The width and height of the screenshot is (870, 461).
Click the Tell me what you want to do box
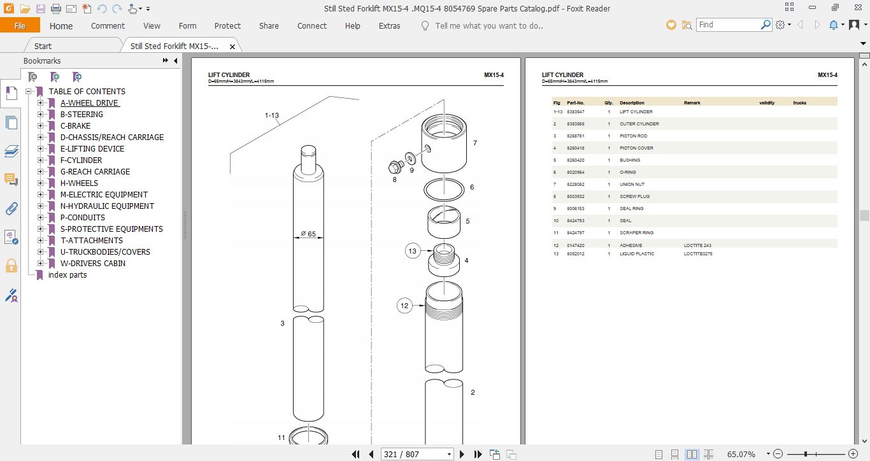[488, 25]
